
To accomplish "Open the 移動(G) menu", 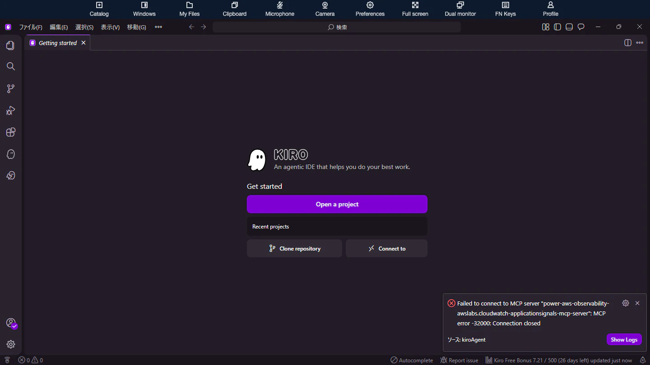I will point(136,27).
